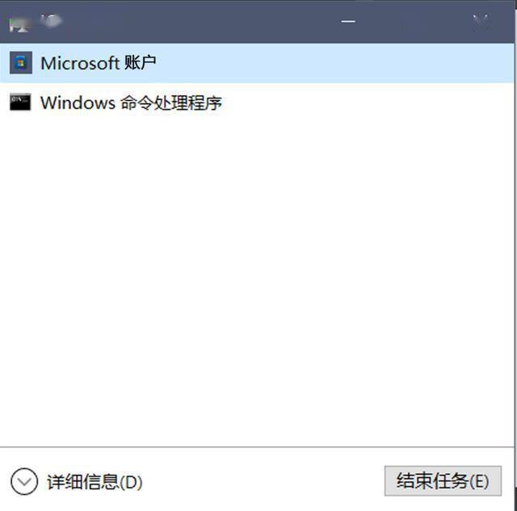End the selected task with 结束任务(E)
Screen dimensions: 517x511
(x=443, y=480)
